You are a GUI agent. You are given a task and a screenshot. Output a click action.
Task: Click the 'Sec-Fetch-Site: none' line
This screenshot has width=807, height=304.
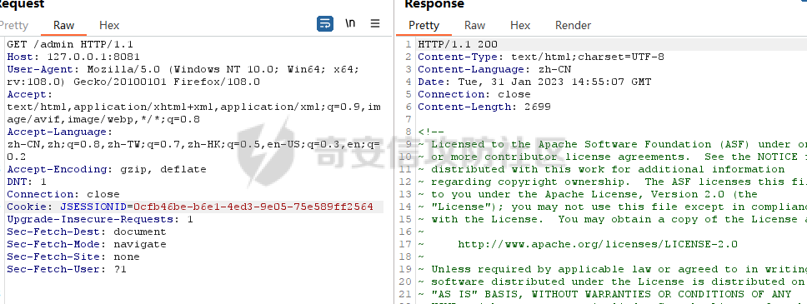coord(73,257)
